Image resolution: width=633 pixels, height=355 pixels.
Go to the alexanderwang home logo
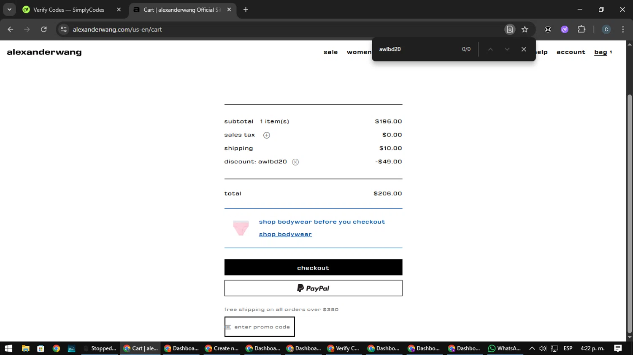(x=44, y=52)
